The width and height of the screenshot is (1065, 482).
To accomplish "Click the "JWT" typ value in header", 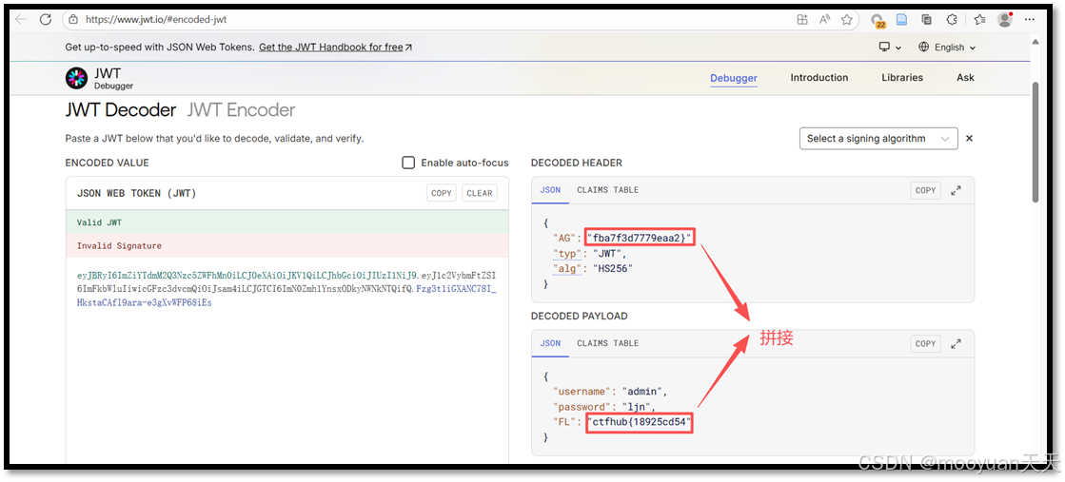I will pyautogui.click(x=608, y=253).
